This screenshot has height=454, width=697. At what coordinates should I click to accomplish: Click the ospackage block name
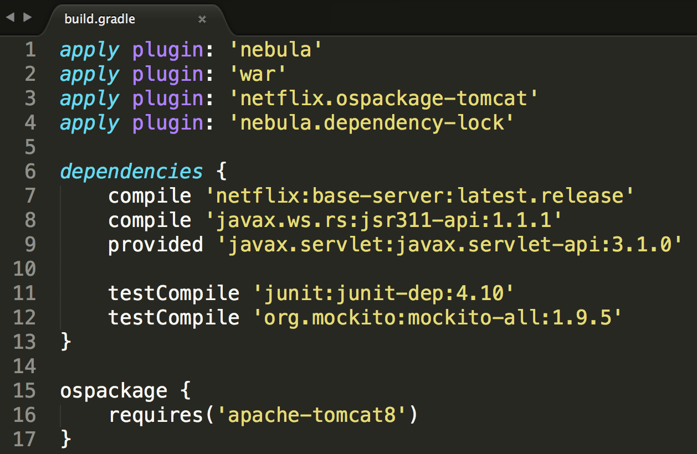tap(114, 391)
